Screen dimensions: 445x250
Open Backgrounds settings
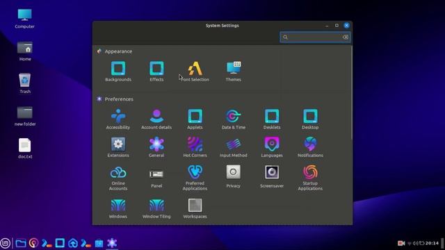pyautogui.click(x=118, y=72)
